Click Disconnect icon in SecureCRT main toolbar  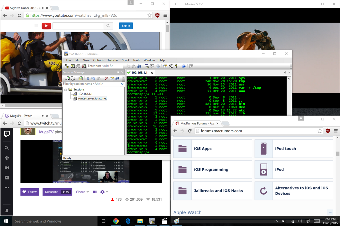(x=84, y=66)
